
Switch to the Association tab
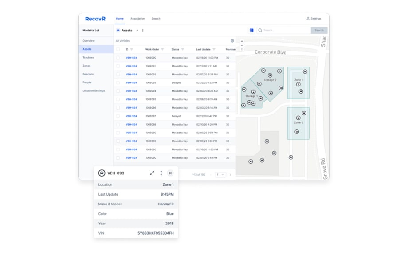coord(137,19)
